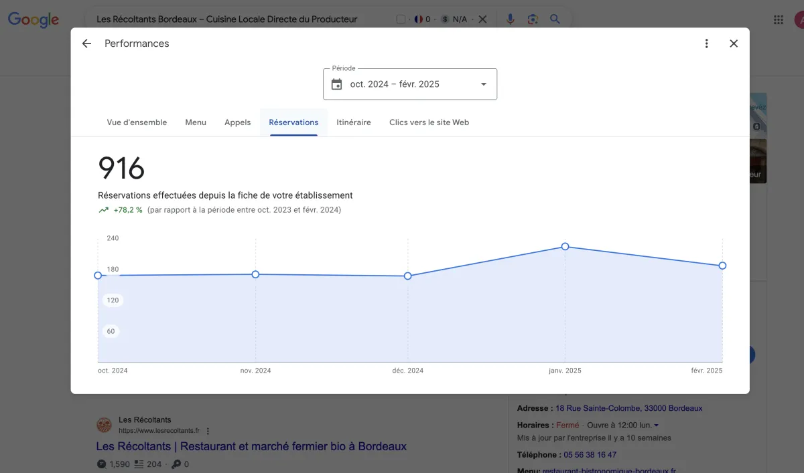Click the déc. 2024 data point
This screenshot has height=473, width=804.
tap(407, 276)
